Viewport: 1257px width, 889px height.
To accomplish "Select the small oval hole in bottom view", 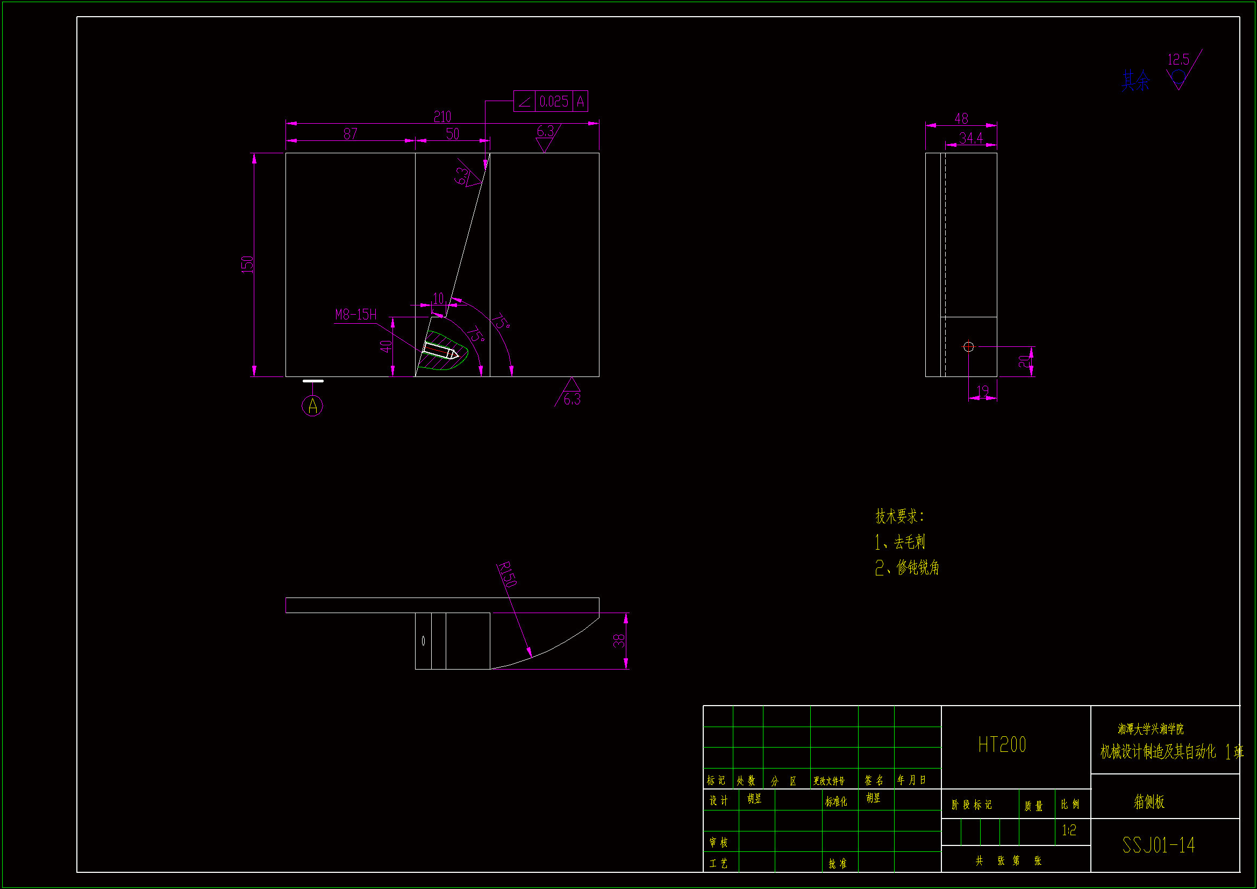I will tap(423, 641).
